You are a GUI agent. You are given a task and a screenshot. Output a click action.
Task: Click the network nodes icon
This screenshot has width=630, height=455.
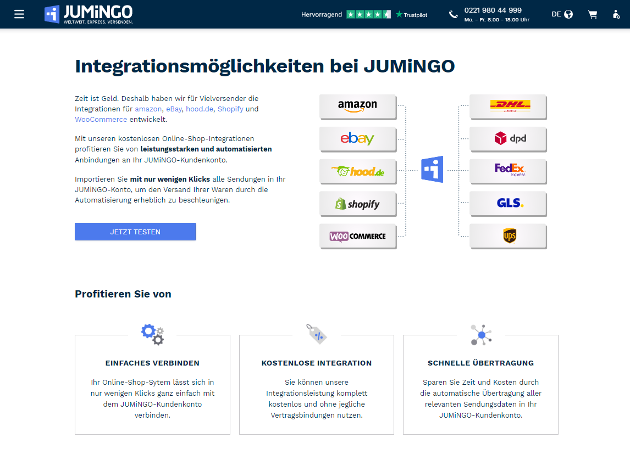tap(481, 335)
